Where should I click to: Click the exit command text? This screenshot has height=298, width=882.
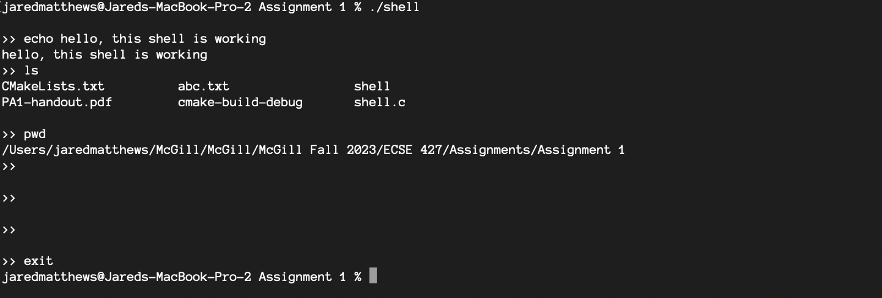point(39,261)
